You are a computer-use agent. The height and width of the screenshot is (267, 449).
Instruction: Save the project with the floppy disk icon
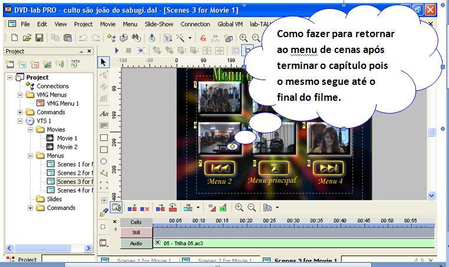[39, 38]
